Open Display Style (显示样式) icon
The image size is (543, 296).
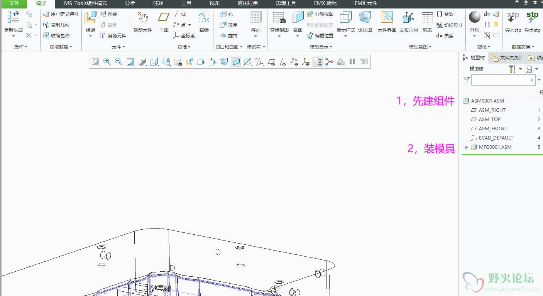pos(345,18)
